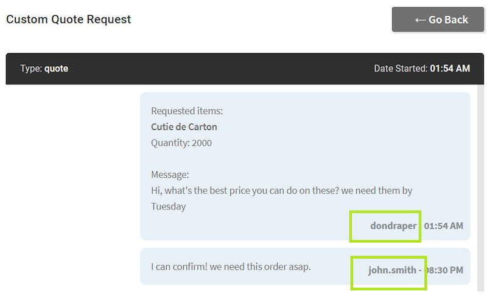Click the Custom Quote Request heading
487x295 pixels.
pos(69,19)
